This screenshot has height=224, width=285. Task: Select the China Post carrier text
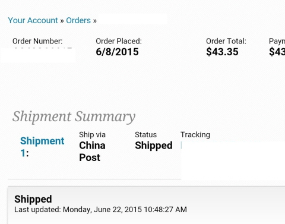pyautogui.click(x=92, y=152)
